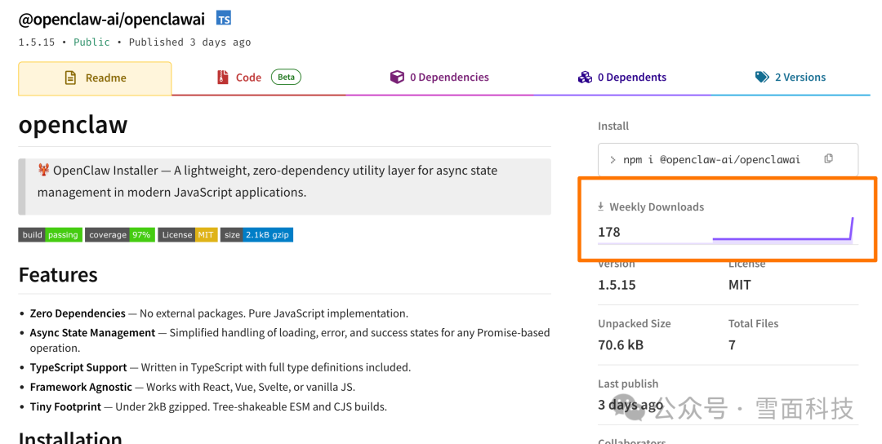Click the Dependents cubes icon
Viewport: 882px width, 444px height.
tap(585, 78)
